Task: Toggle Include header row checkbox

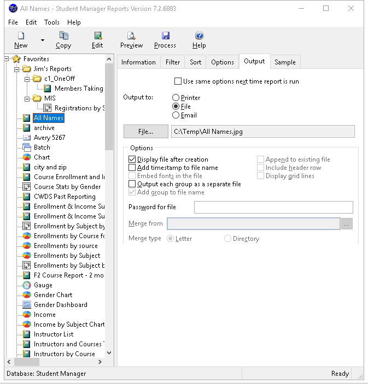Action: (x=260, y=168)
